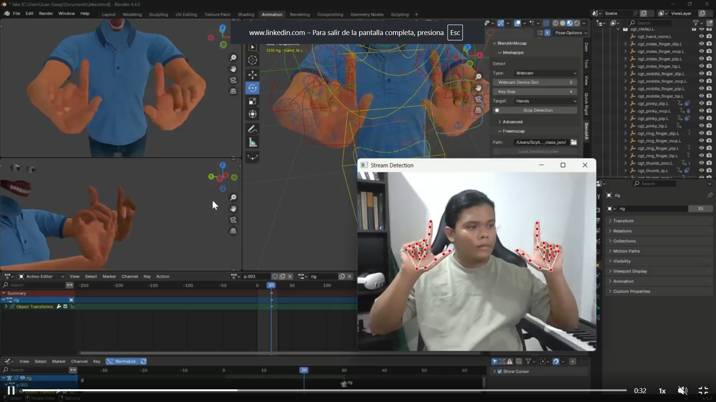Toggle visibility of cgt_ring_finger_tip.L
The height and width of the screenshot is (402, 716).
pyautogui.click(x=701, y=156)
